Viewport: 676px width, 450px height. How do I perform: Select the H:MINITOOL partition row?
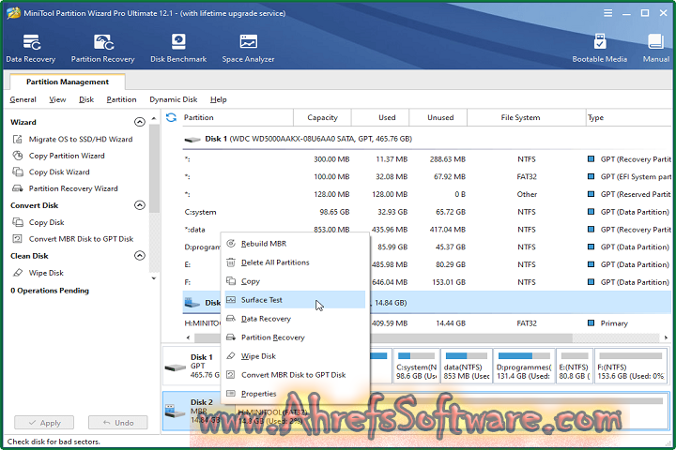427,322
